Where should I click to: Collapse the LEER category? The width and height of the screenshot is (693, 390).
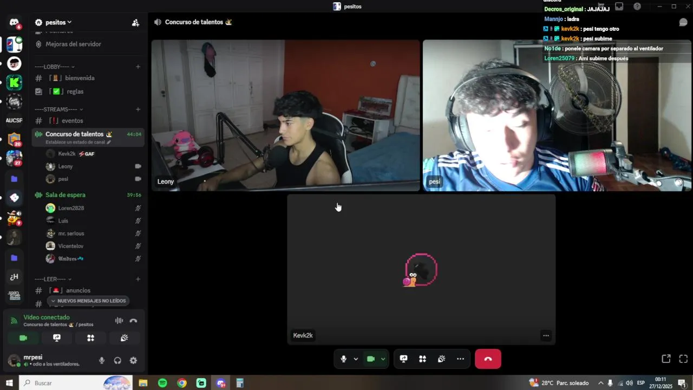pyautogui.click(x=54, y=279)
